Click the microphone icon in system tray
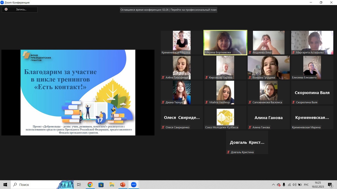 (x=284, y=185)
